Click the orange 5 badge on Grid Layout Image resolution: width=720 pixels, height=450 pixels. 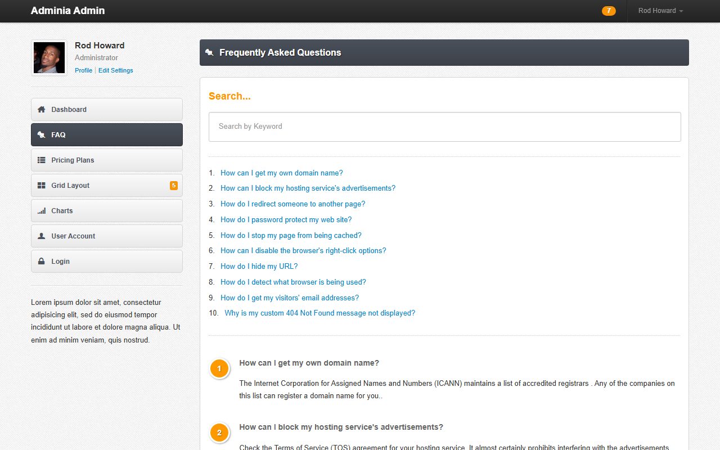pyautogui.click(x=173, y=186)
